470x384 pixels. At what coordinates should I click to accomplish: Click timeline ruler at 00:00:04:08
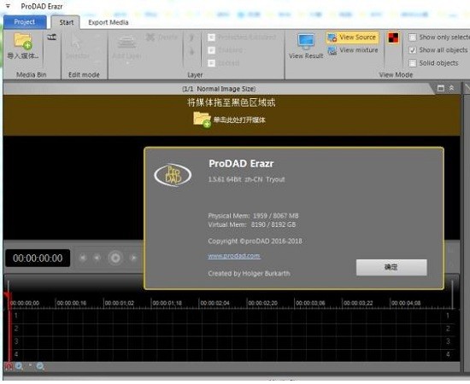tap(406, 303)
